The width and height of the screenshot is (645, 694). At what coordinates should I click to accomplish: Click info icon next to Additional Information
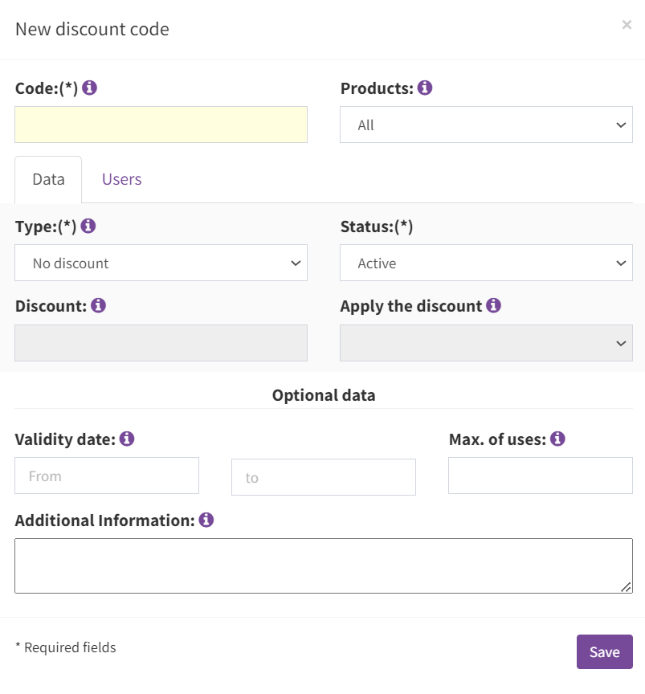[x=206, y=520]
